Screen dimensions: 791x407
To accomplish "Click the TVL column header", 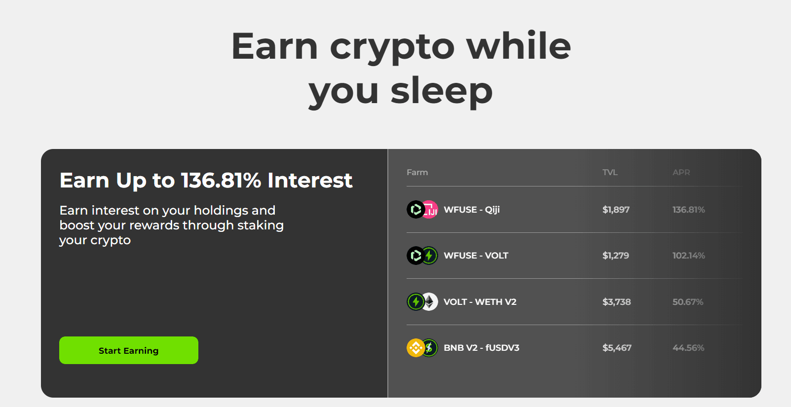I will tap(610, 172).
